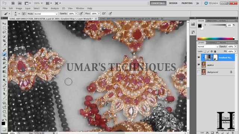
Task: Select the Quick Selection tool
Action: pos(4,36)
